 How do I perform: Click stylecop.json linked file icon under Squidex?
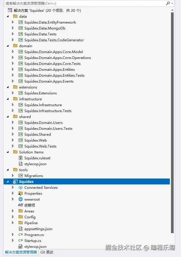pyautogui.click(x=20, y=246)
